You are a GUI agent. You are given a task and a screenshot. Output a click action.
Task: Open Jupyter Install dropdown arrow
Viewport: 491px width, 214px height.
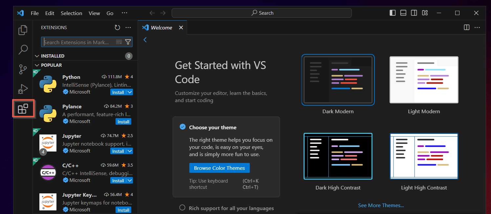tap(130, 151)
